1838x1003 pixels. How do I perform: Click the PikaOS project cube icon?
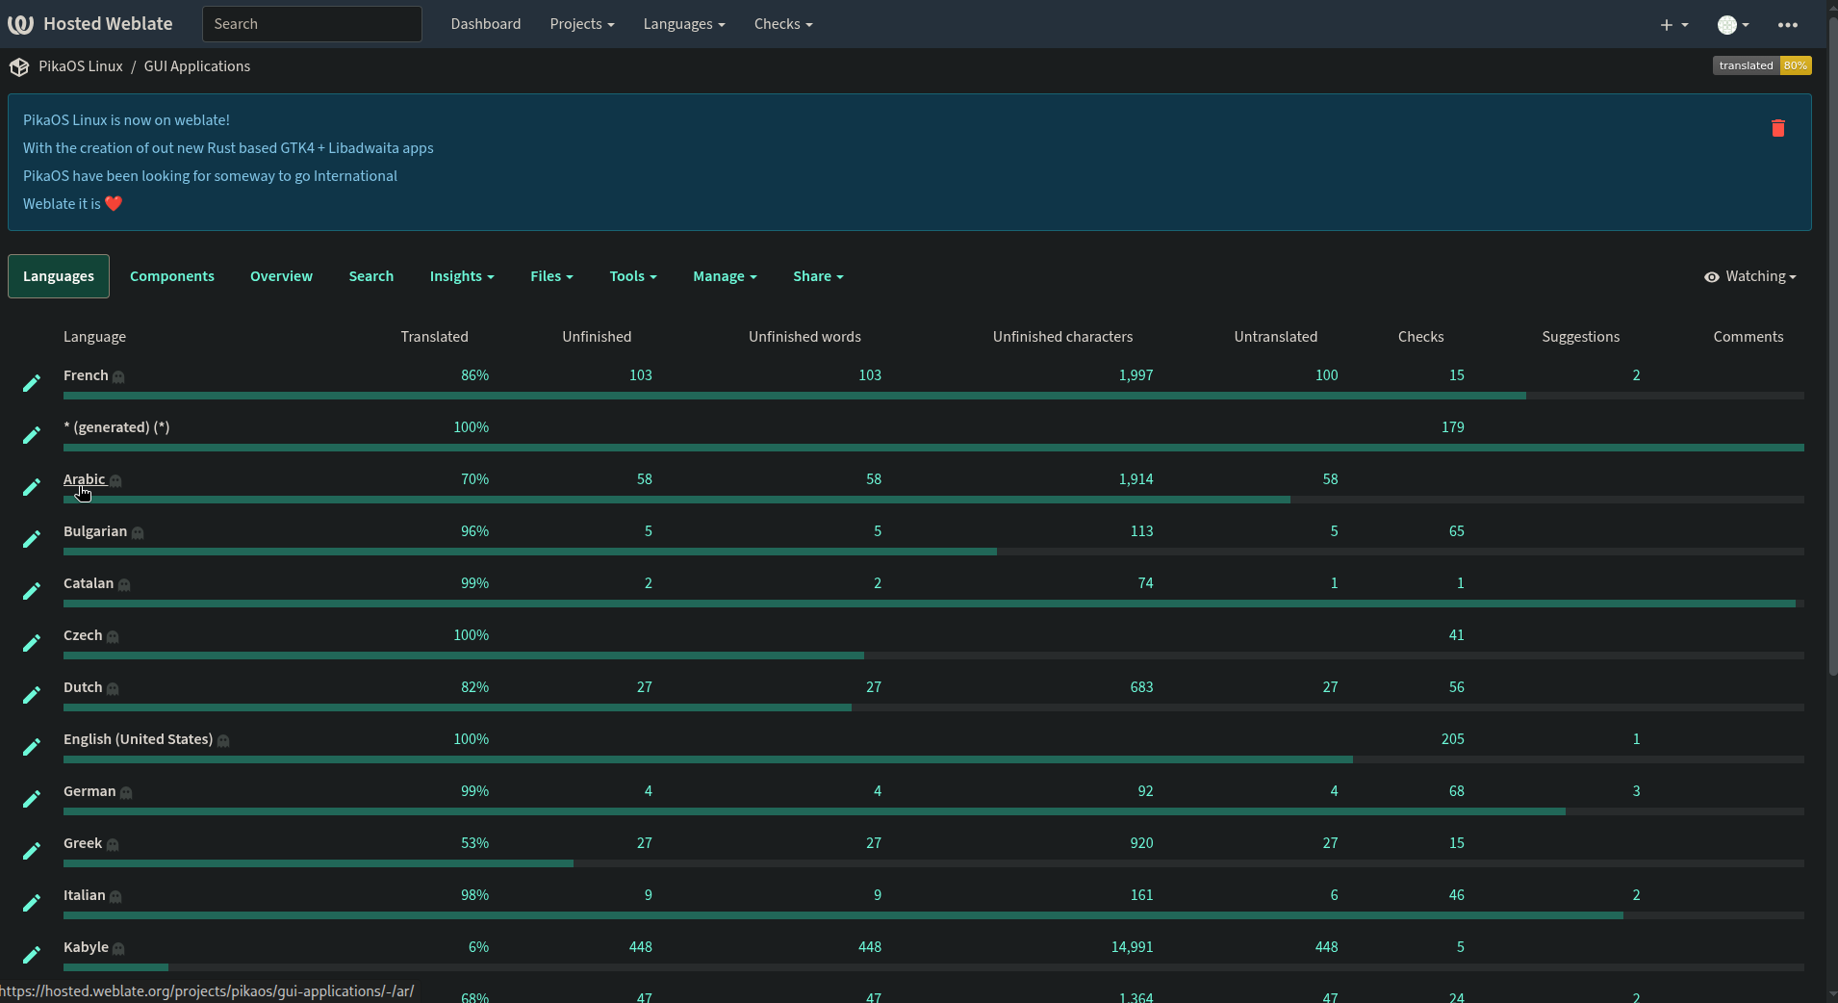(x=19, y=66)
